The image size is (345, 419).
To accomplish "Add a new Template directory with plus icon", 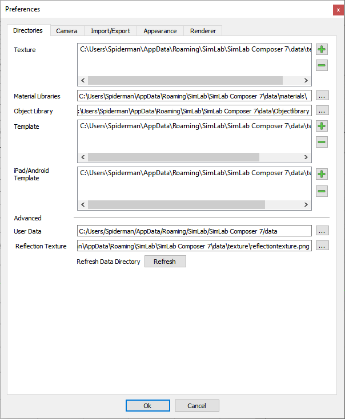I will pyautogui.click(x=322, y=127).
